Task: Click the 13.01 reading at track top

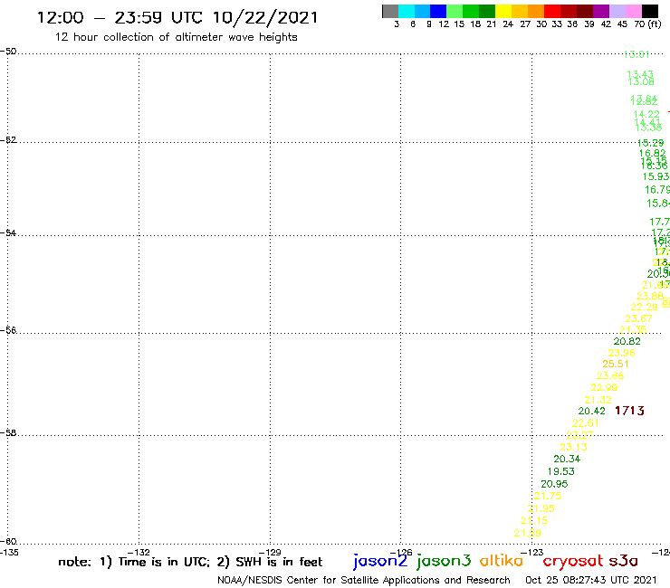Action: (636, 54)
